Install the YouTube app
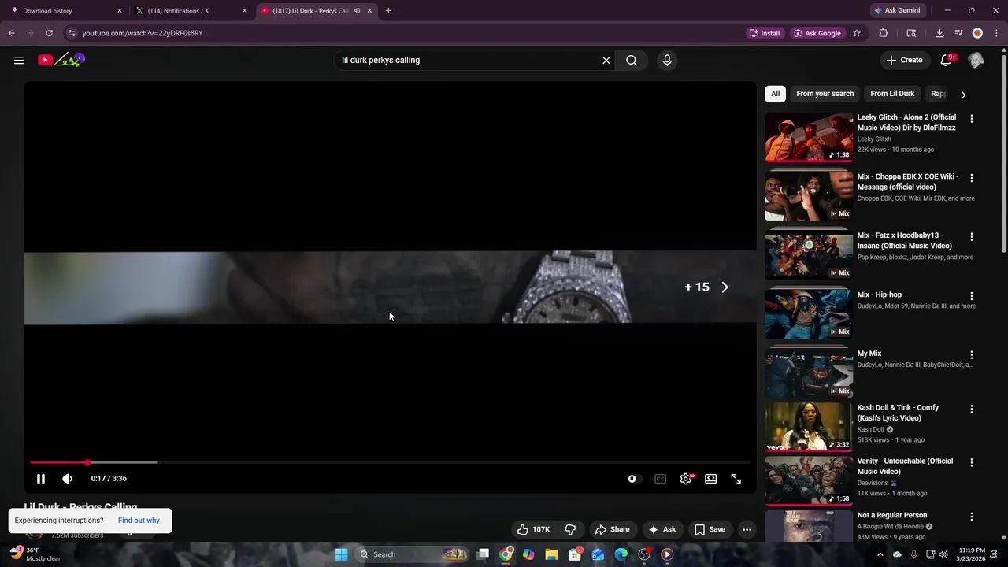Screen dimensions: 1008x567 [765, 33]
